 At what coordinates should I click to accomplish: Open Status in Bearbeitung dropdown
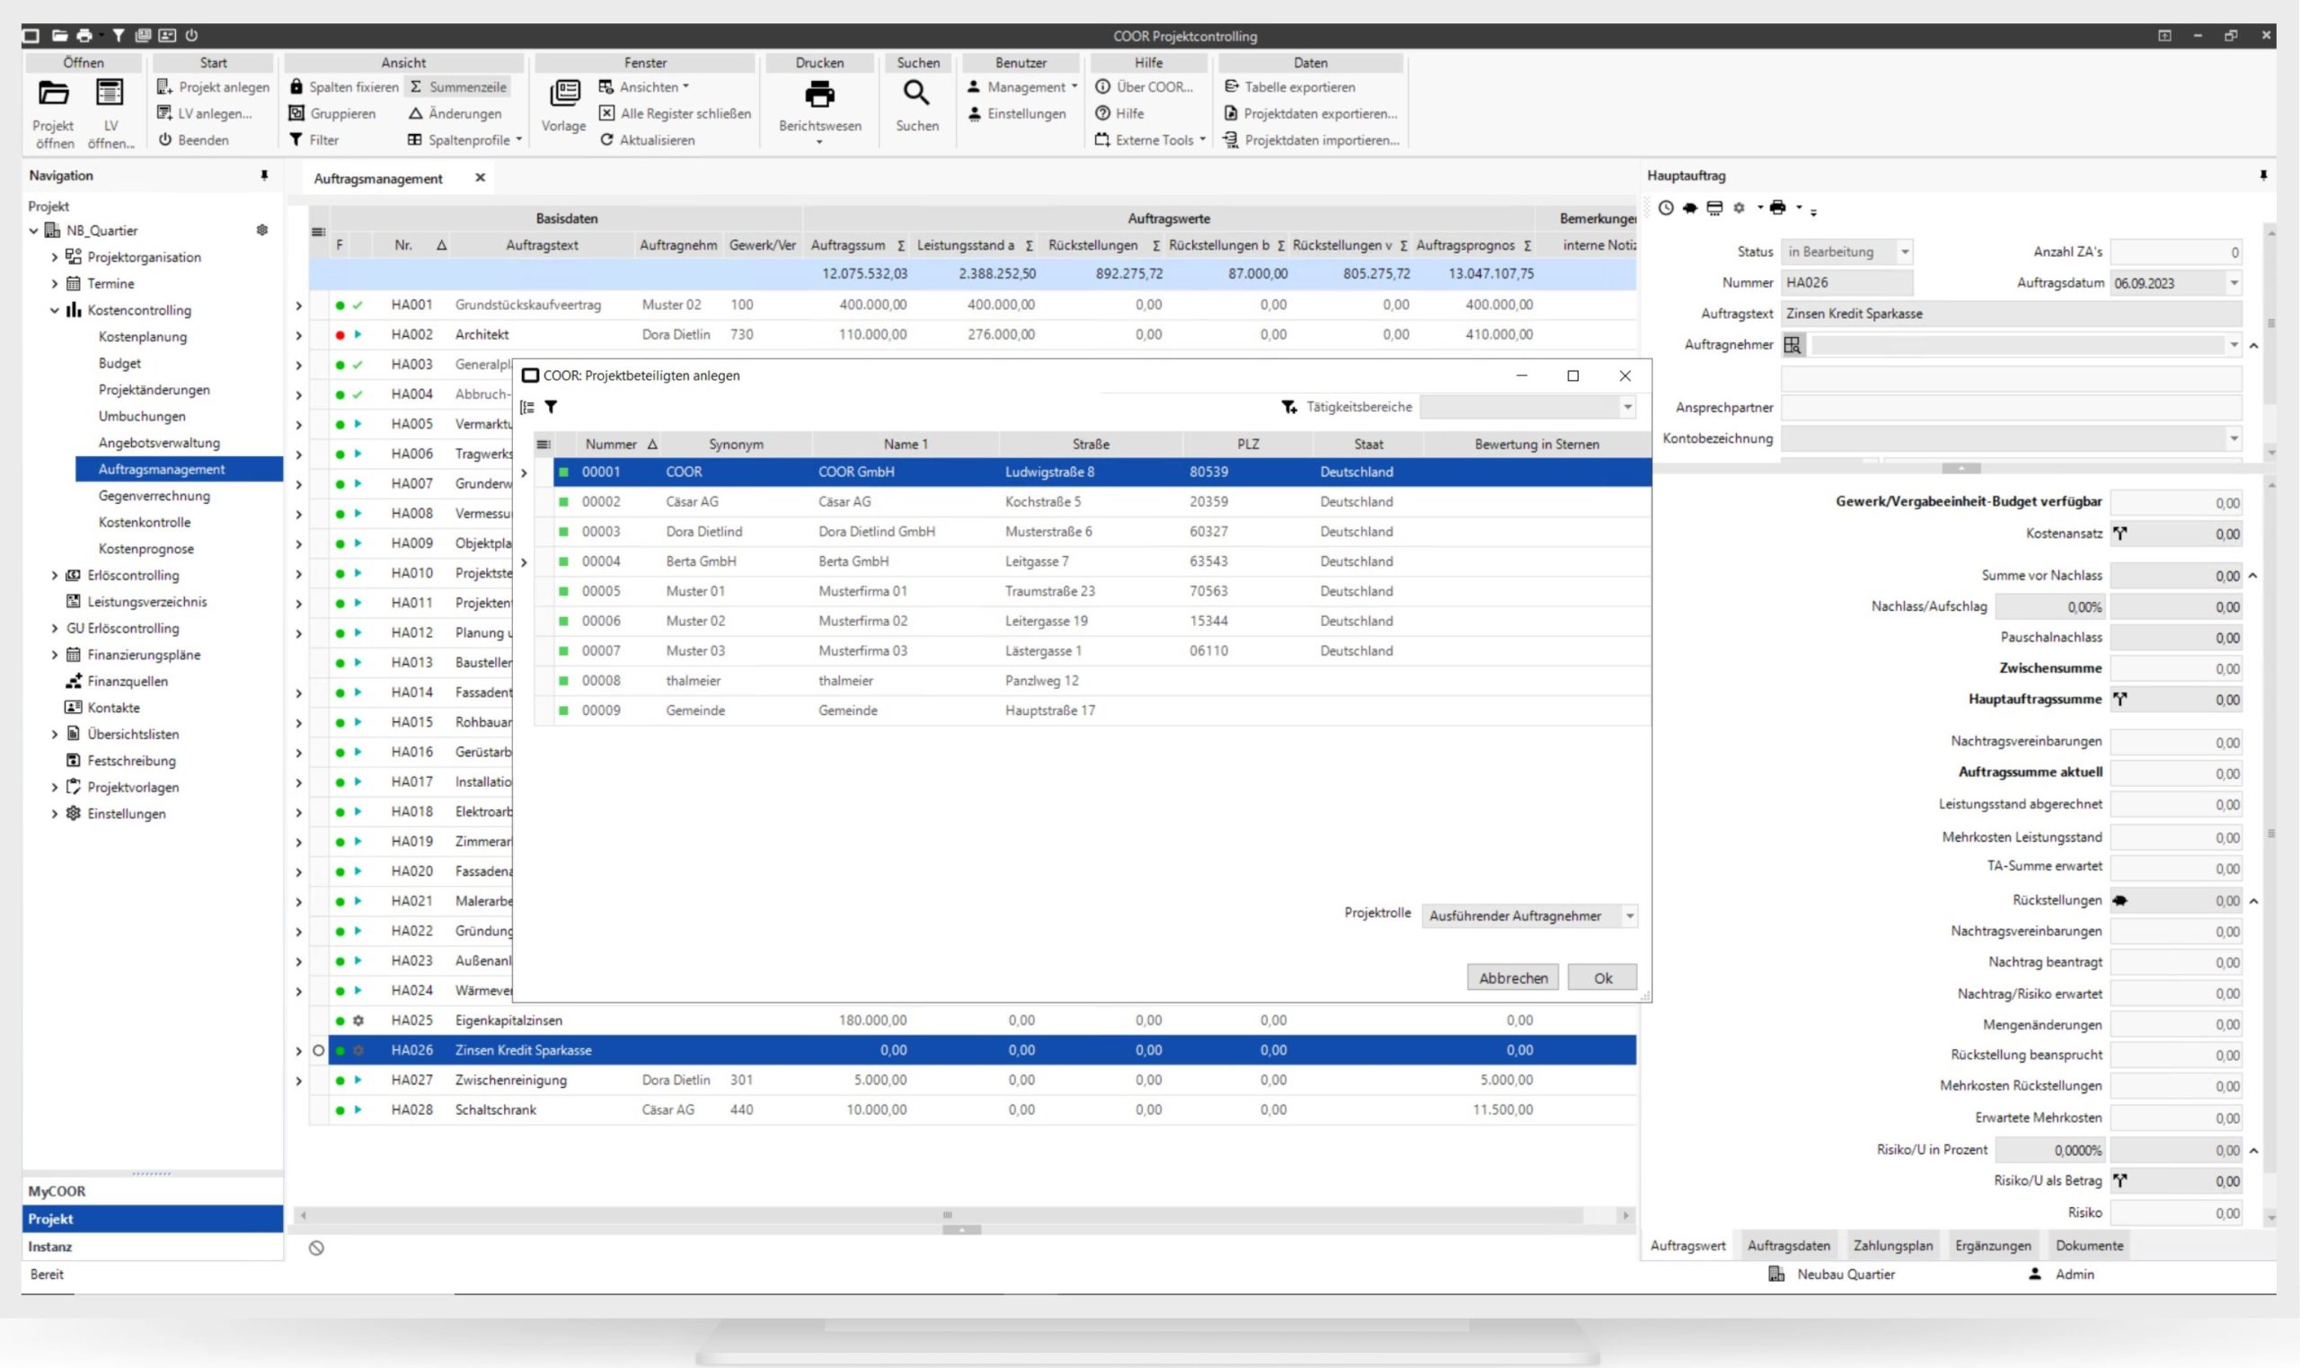tap(1905, 252)
